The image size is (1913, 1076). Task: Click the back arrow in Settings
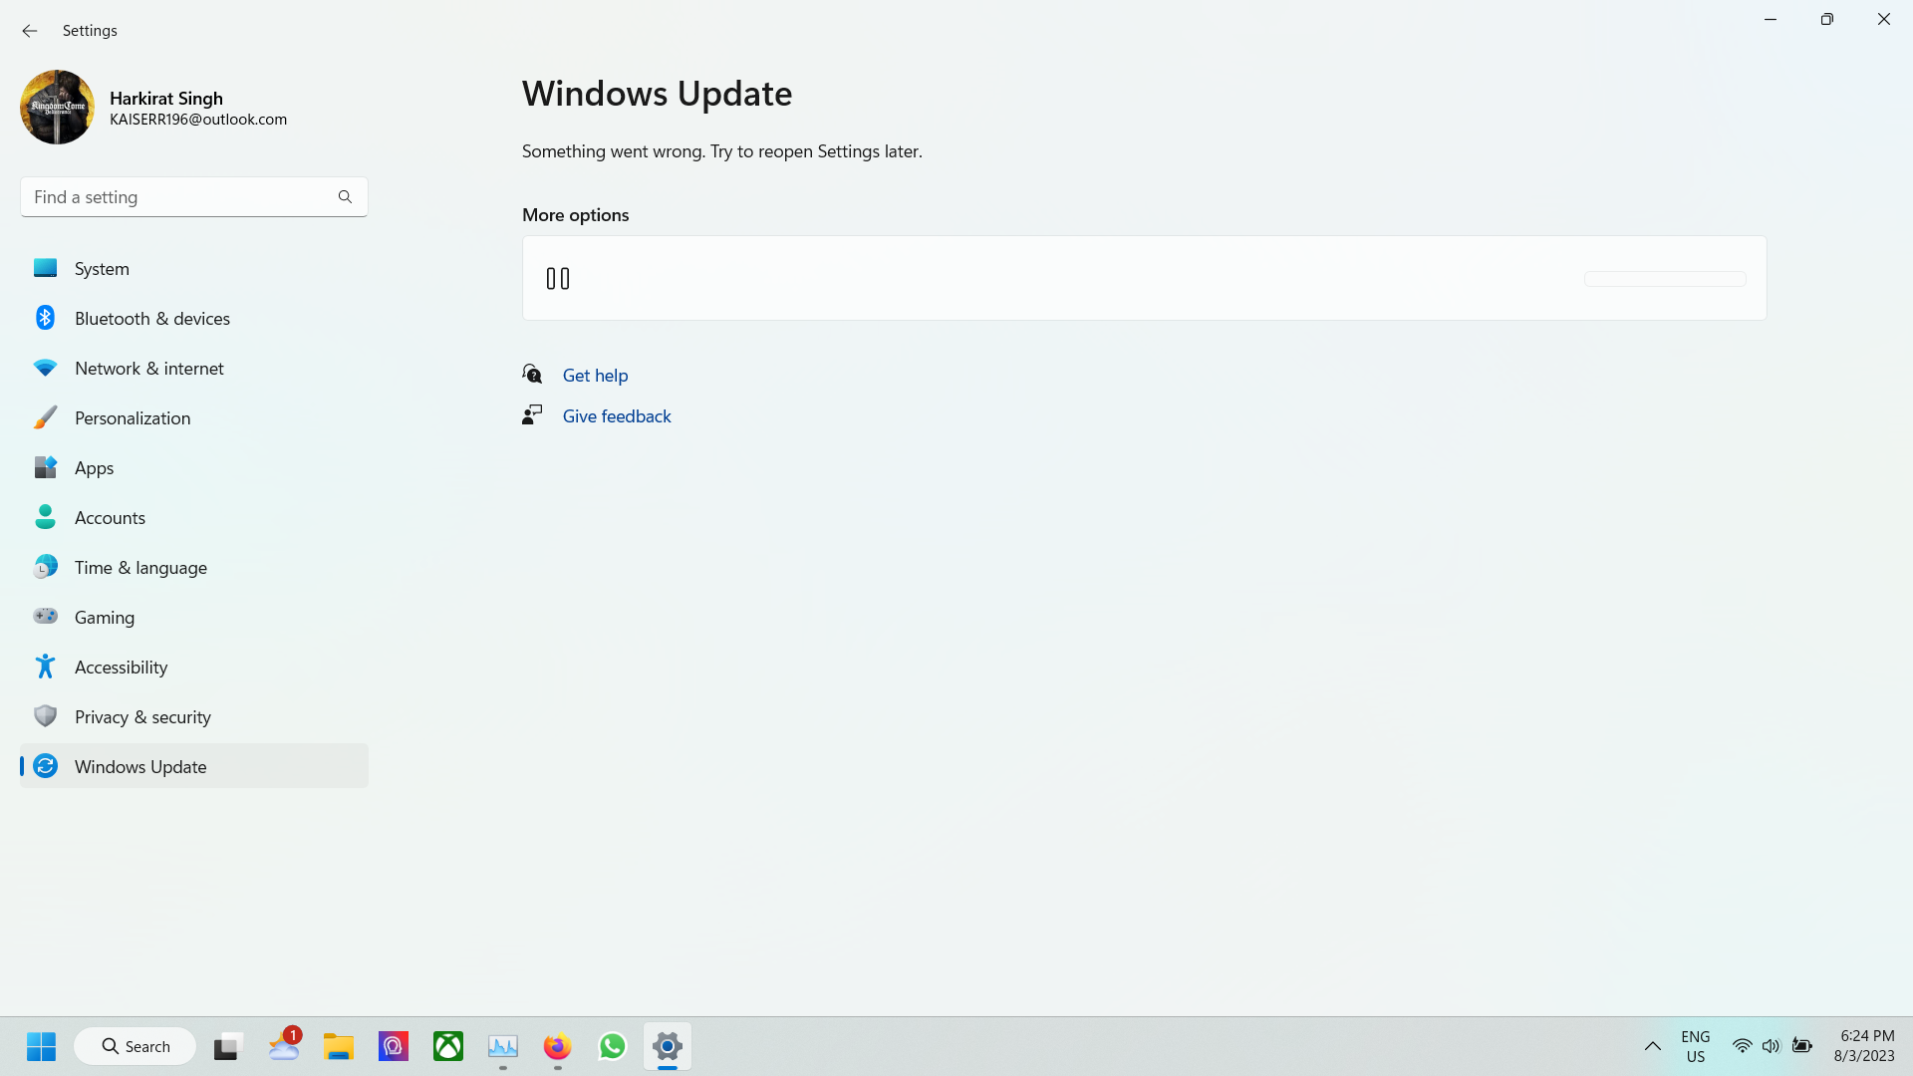pos(30,31)
